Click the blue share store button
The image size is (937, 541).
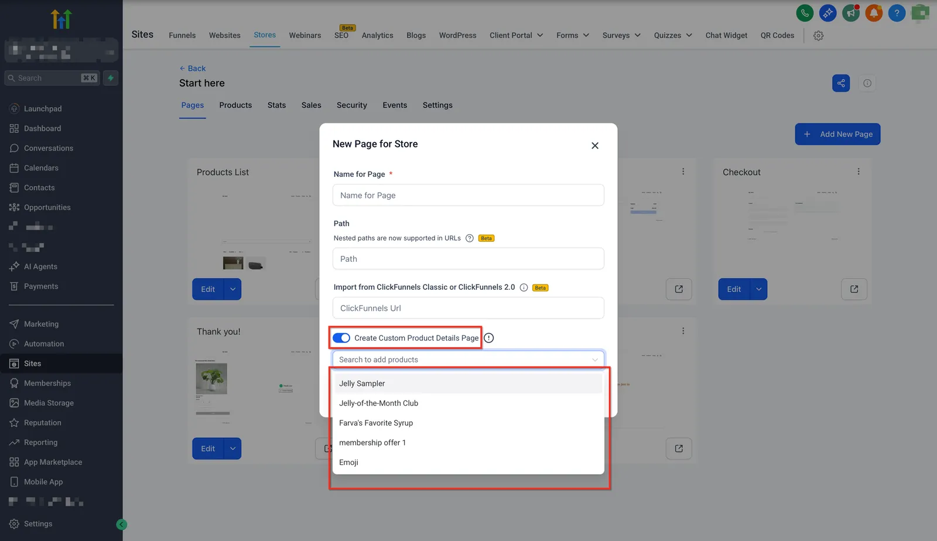click(x=841, y=83)
